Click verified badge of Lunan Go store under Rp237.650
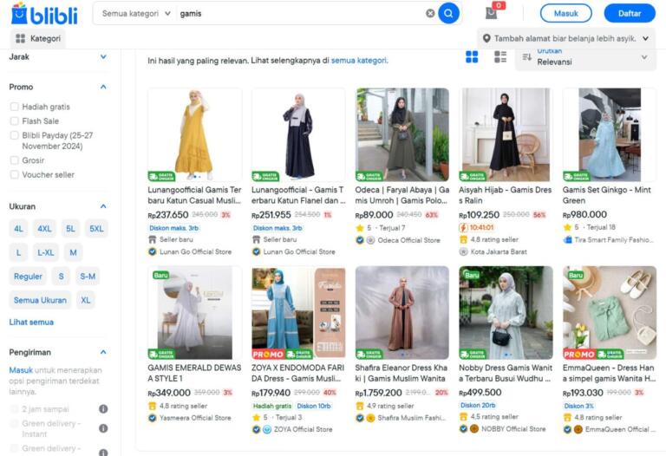Viewport: 666px width, 456px height. 152,251
